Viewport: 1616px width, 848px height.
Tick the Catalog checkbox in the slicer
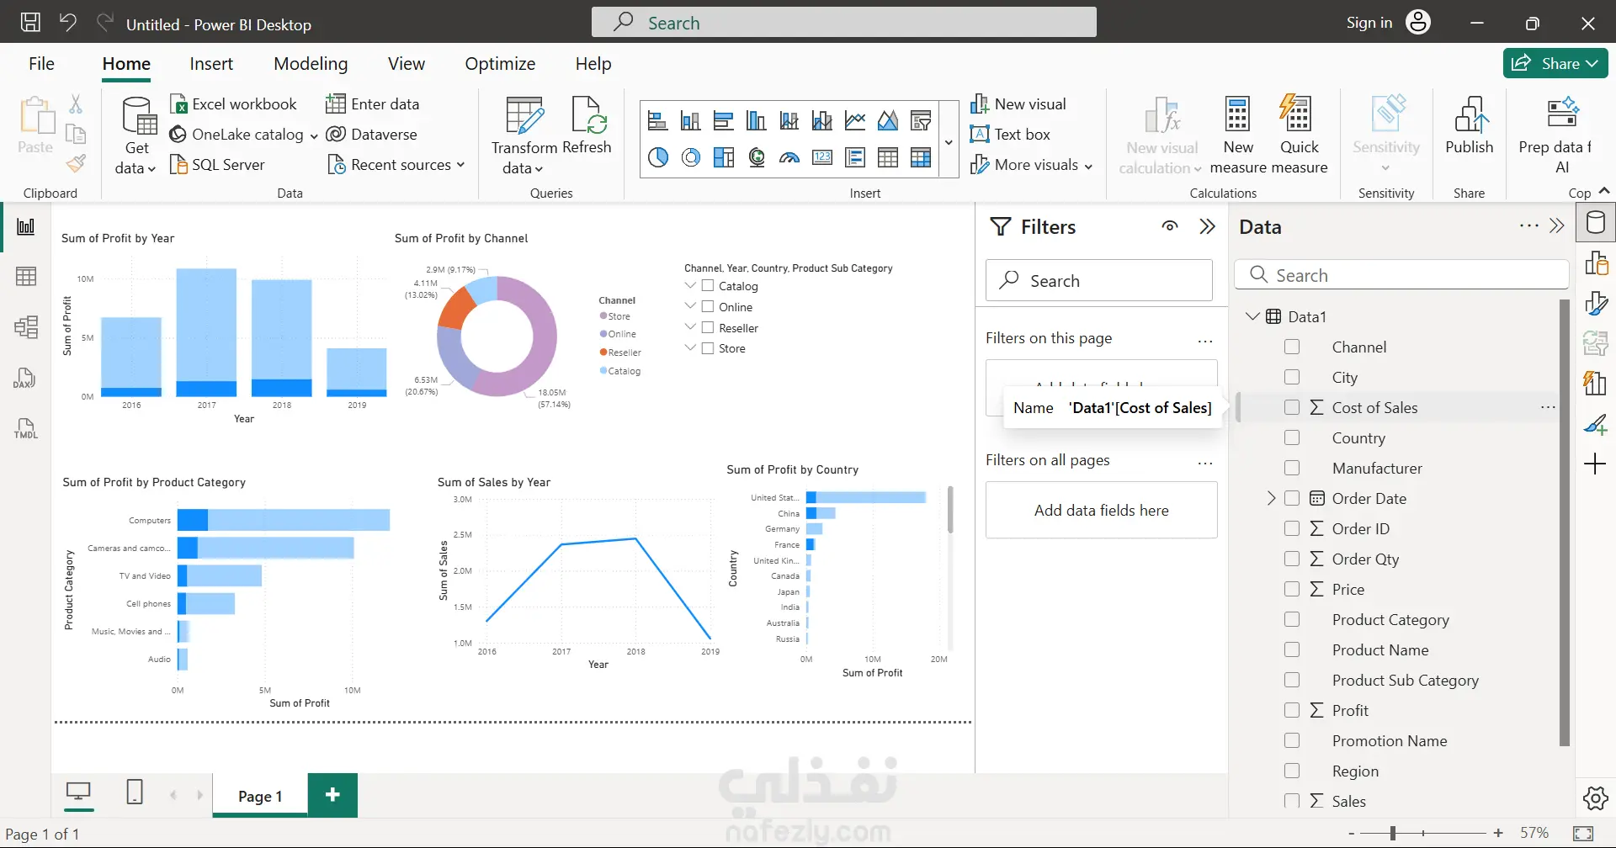[708, 286]
